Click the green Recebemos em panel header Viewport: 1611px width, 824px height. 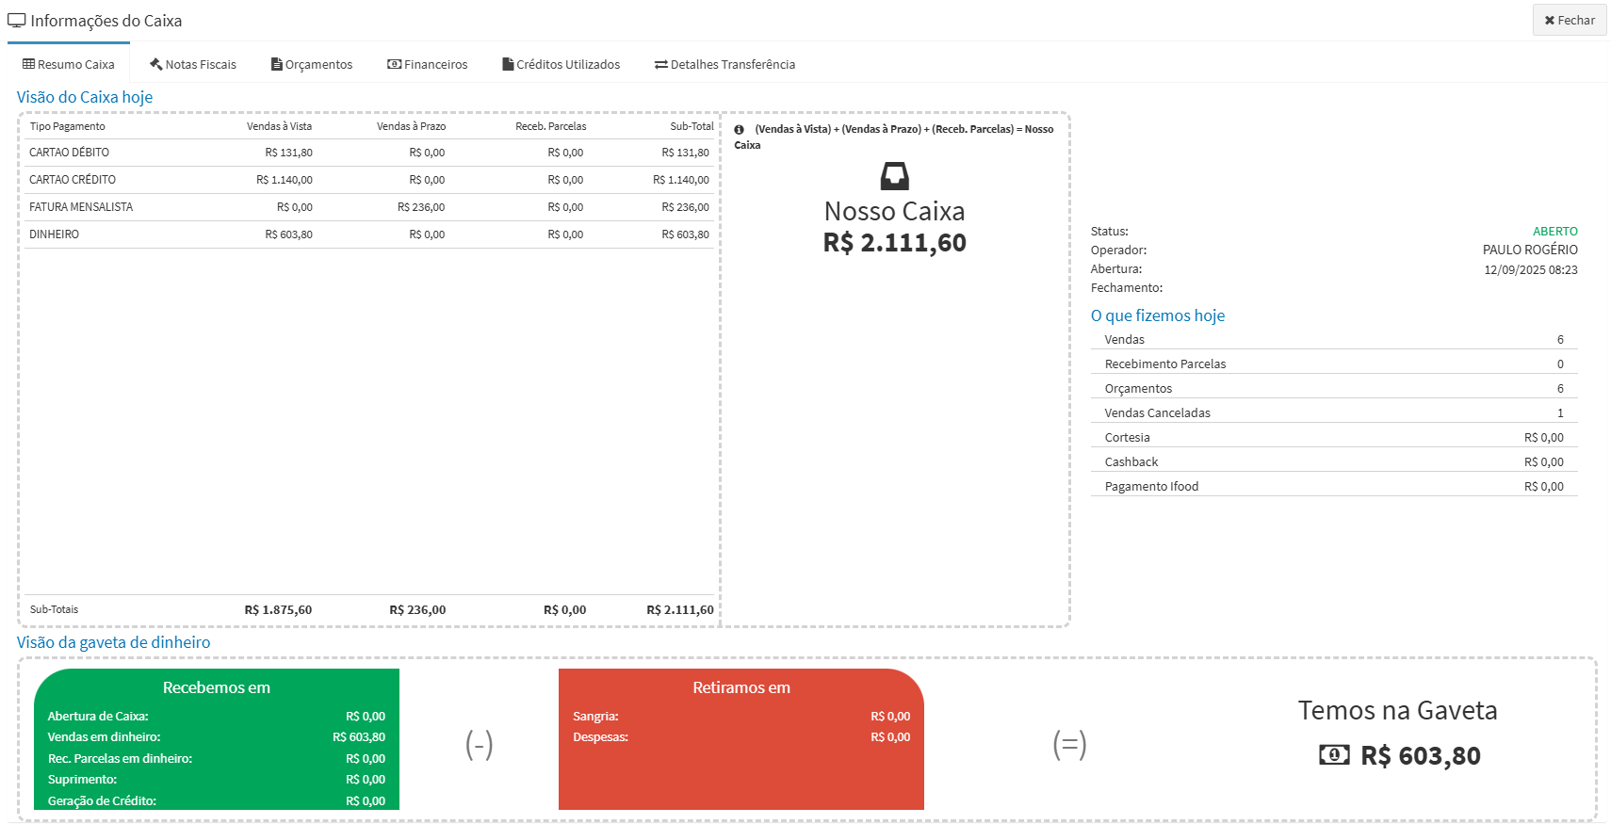pos(216,687)
